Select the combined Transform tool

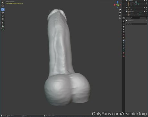[3, 19]
